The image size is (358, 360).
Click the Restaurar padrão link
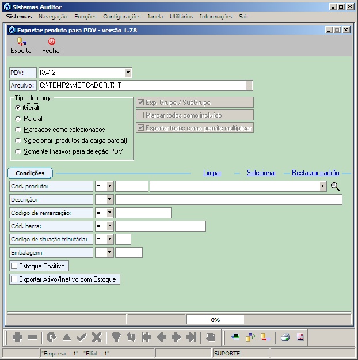(x=315, y=173)
